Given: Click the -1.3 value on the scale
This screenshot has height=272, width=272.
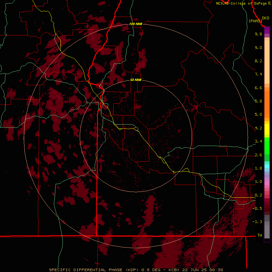Looking at the screenshot, I should pos(257,222).
